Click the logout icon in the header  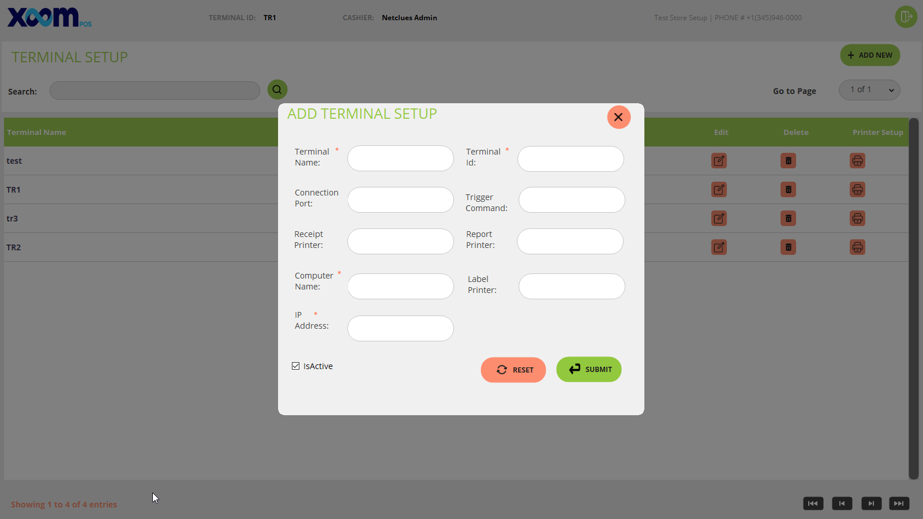906,17
